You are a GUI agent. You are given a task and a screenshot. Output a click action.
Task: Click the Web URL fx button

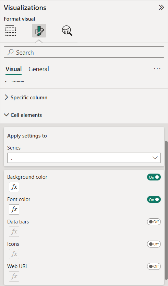point(14,276)
